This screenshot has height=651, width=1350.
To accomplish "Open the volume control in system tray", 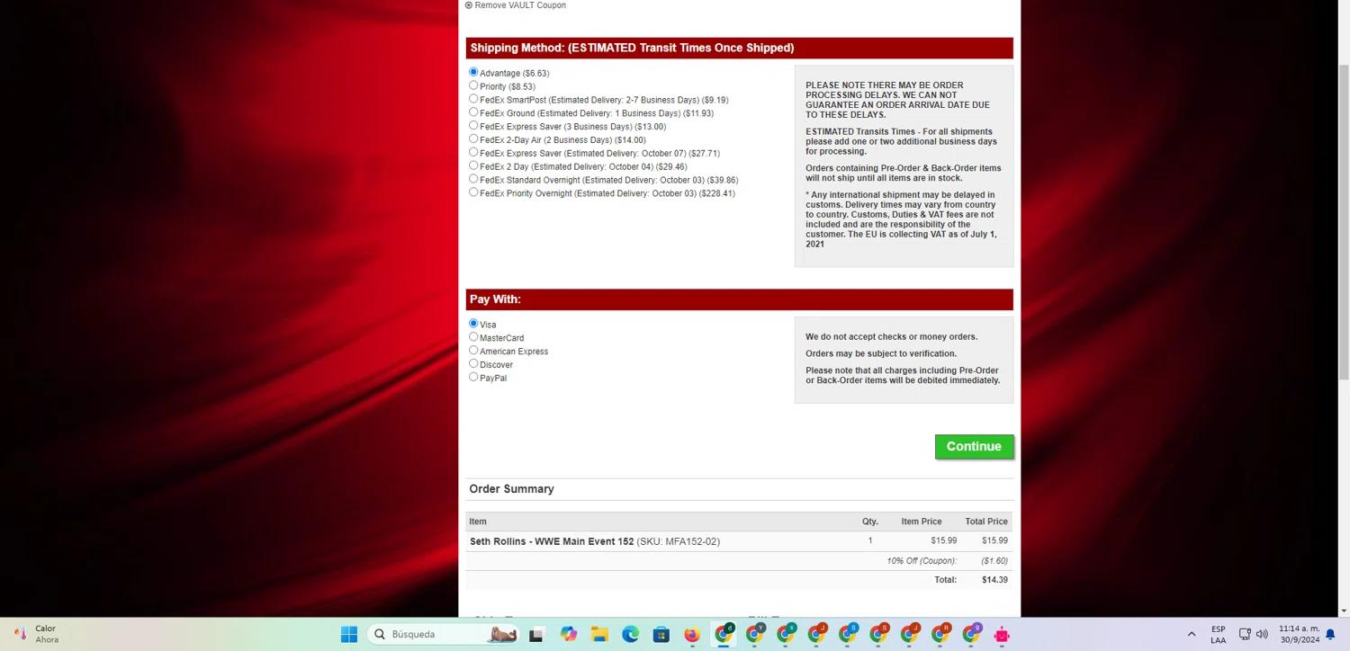I will (1262, 635).
